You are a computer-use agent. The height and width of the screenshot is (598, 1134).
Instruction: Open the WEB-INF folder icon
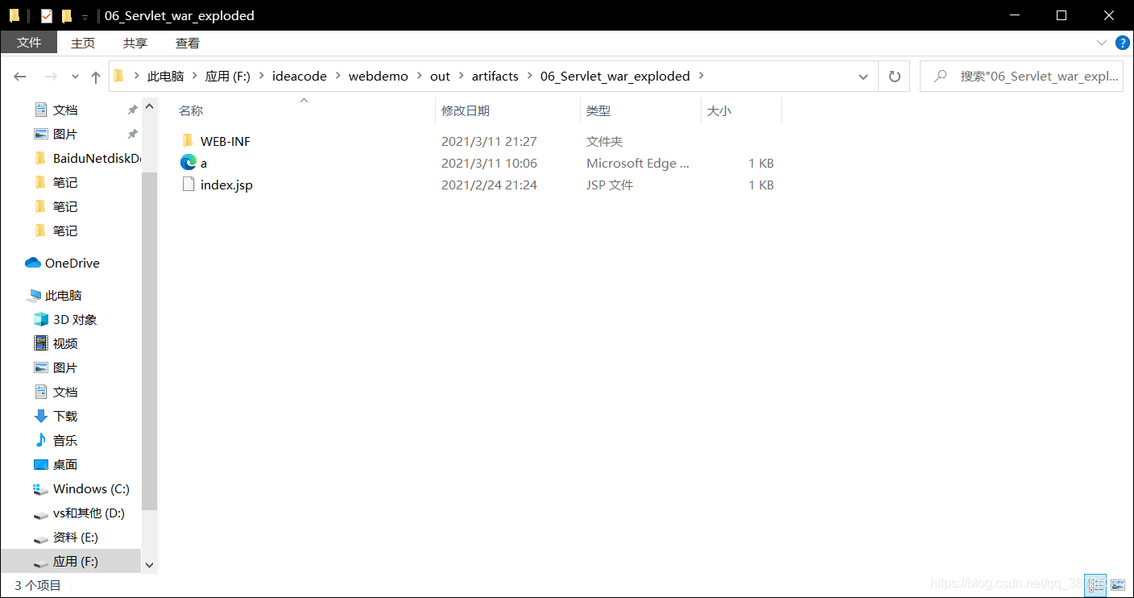188,141
